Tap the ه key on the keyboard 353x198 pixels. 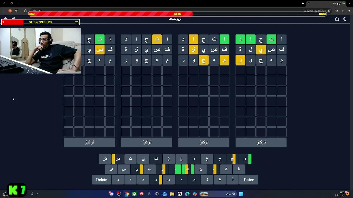(x=194, y=159)
